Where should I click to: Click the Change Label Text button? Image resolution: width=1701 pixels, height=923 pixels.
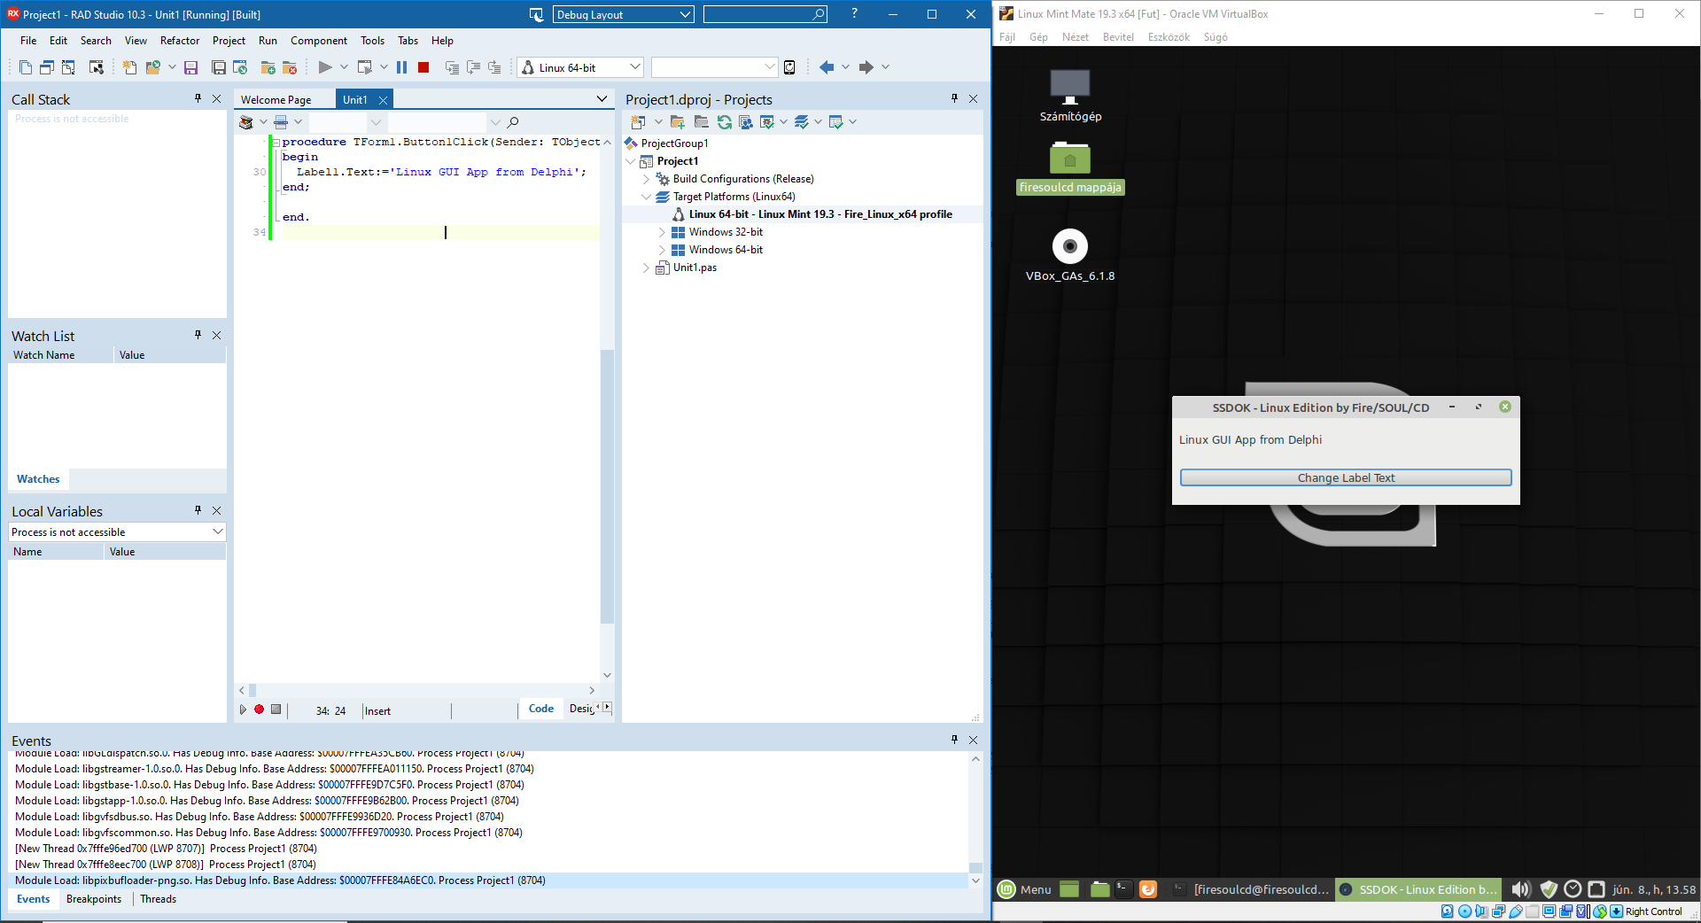coord(1346,477)
